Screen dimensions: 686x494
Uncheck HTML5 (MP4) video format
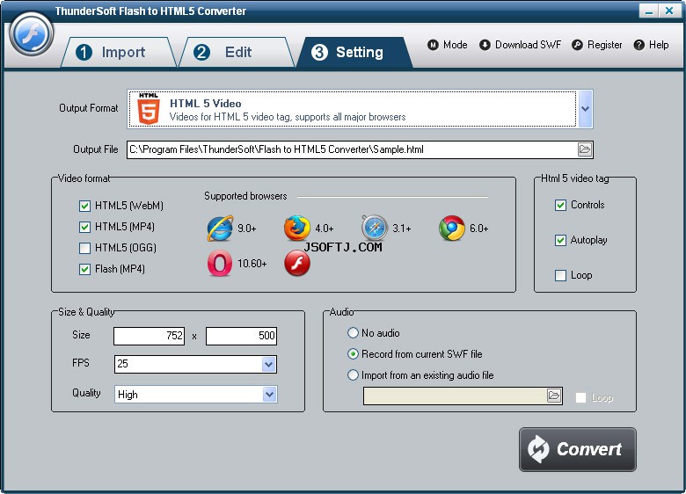[x=85, y=227]
